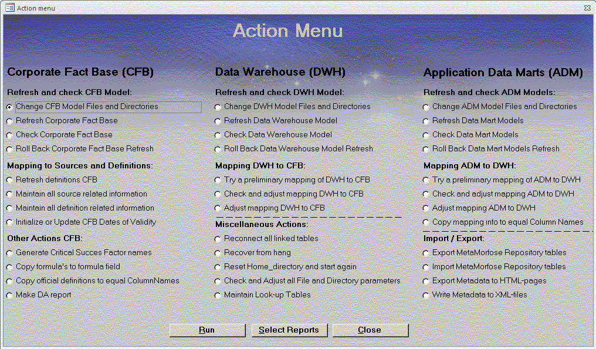Open Select Reports

click(x=289, y=330)
